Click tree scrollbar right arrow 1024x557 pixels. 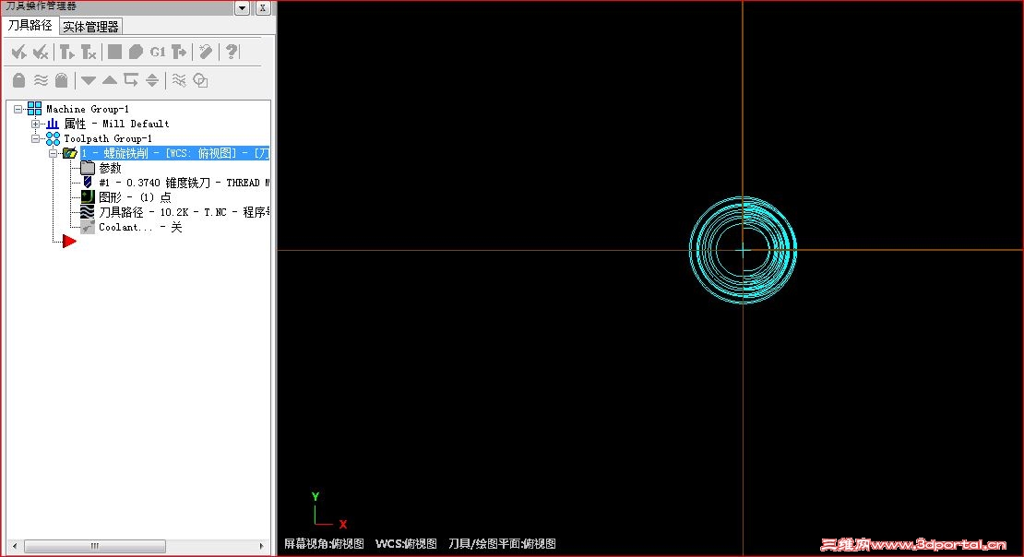[x=262, y=546]
